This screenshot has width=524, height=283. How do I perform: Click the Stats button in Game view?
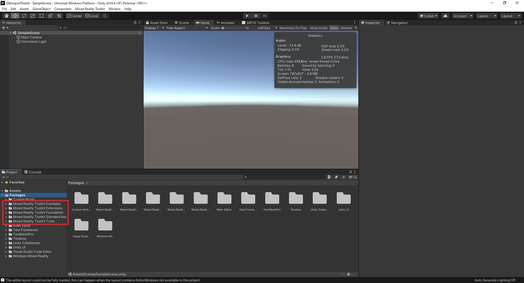point(334,27)
